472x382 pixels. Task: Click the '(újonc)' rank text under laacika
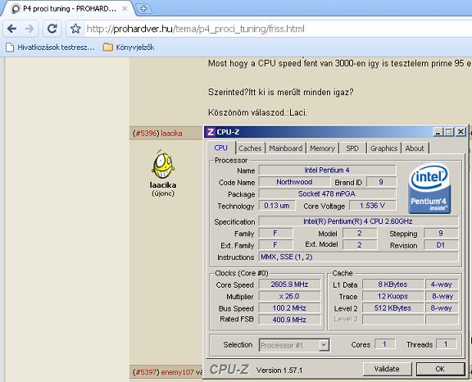[x=163, y=193]
